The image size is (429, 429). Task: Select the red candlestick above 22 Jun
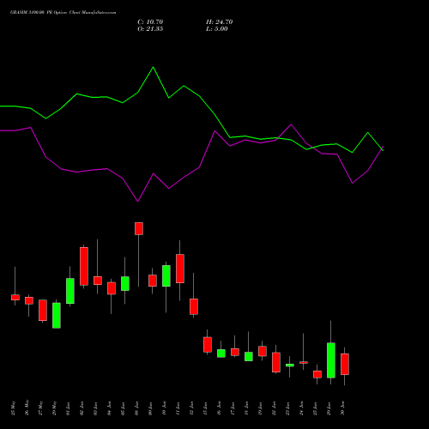[x=276, y=362]
